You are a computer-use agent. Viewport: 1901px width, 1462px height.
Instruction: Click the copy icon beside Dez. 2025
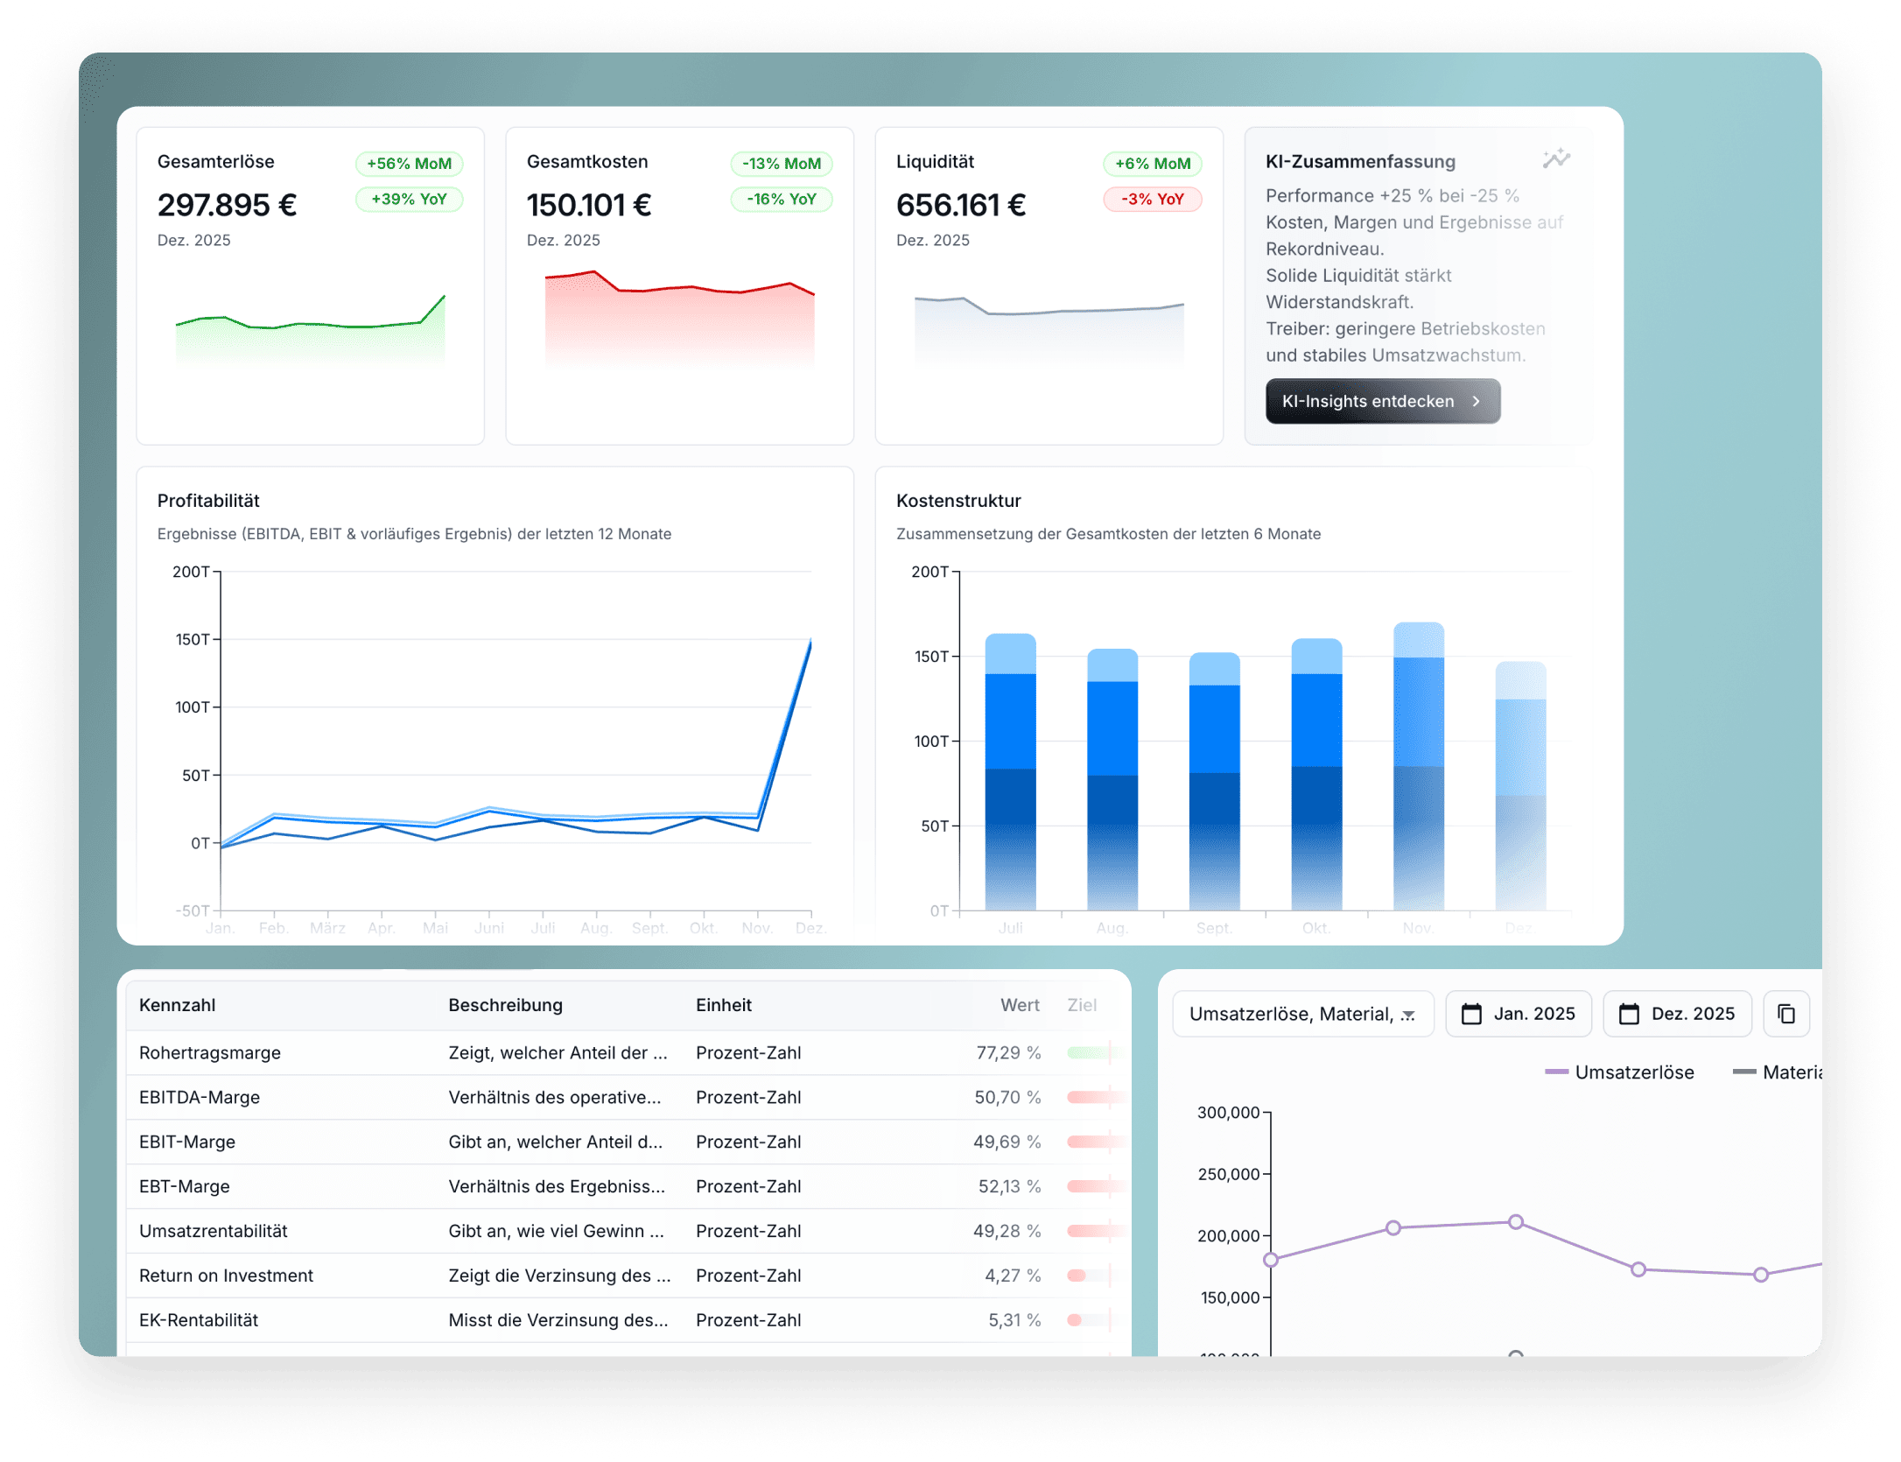click(1785, 1014)
